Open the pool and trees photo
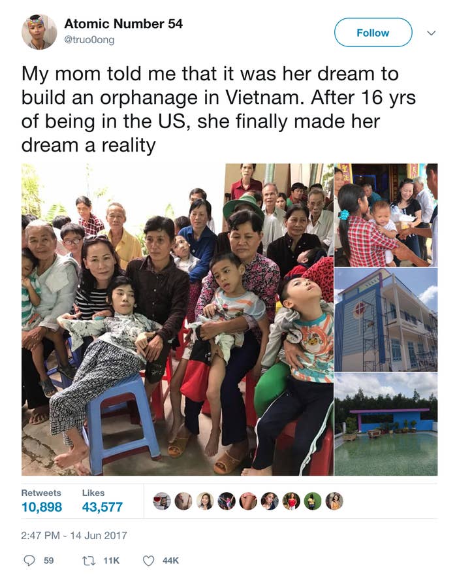This screenshot has width=457, height=577. [x=386, y=424]
